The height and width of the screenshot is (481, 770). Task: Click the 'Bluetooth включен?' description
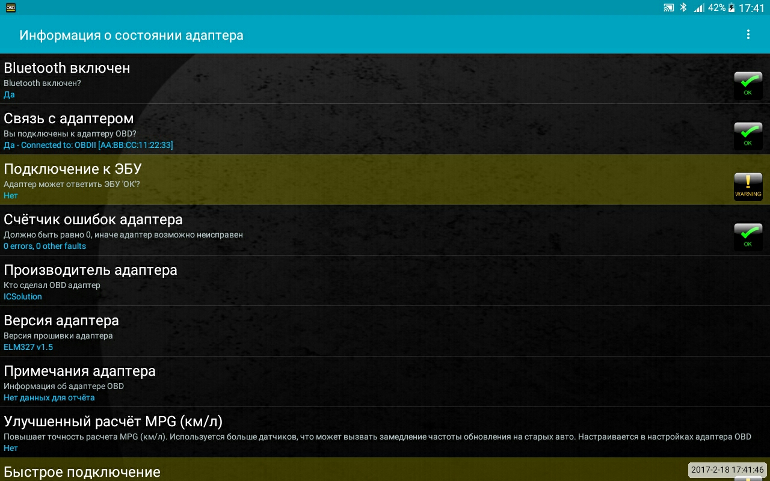pos(42,83)
